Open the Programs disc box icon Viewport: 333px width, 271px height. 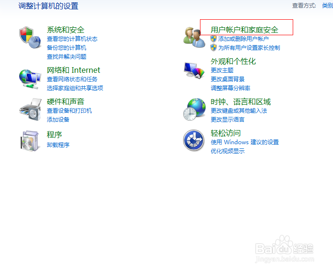(30, 141)
